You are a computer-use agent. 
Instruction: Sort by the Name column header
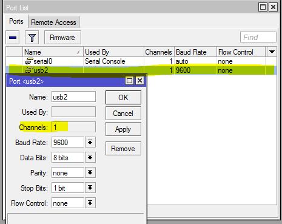pyautogui.click(x=53, y=52)
